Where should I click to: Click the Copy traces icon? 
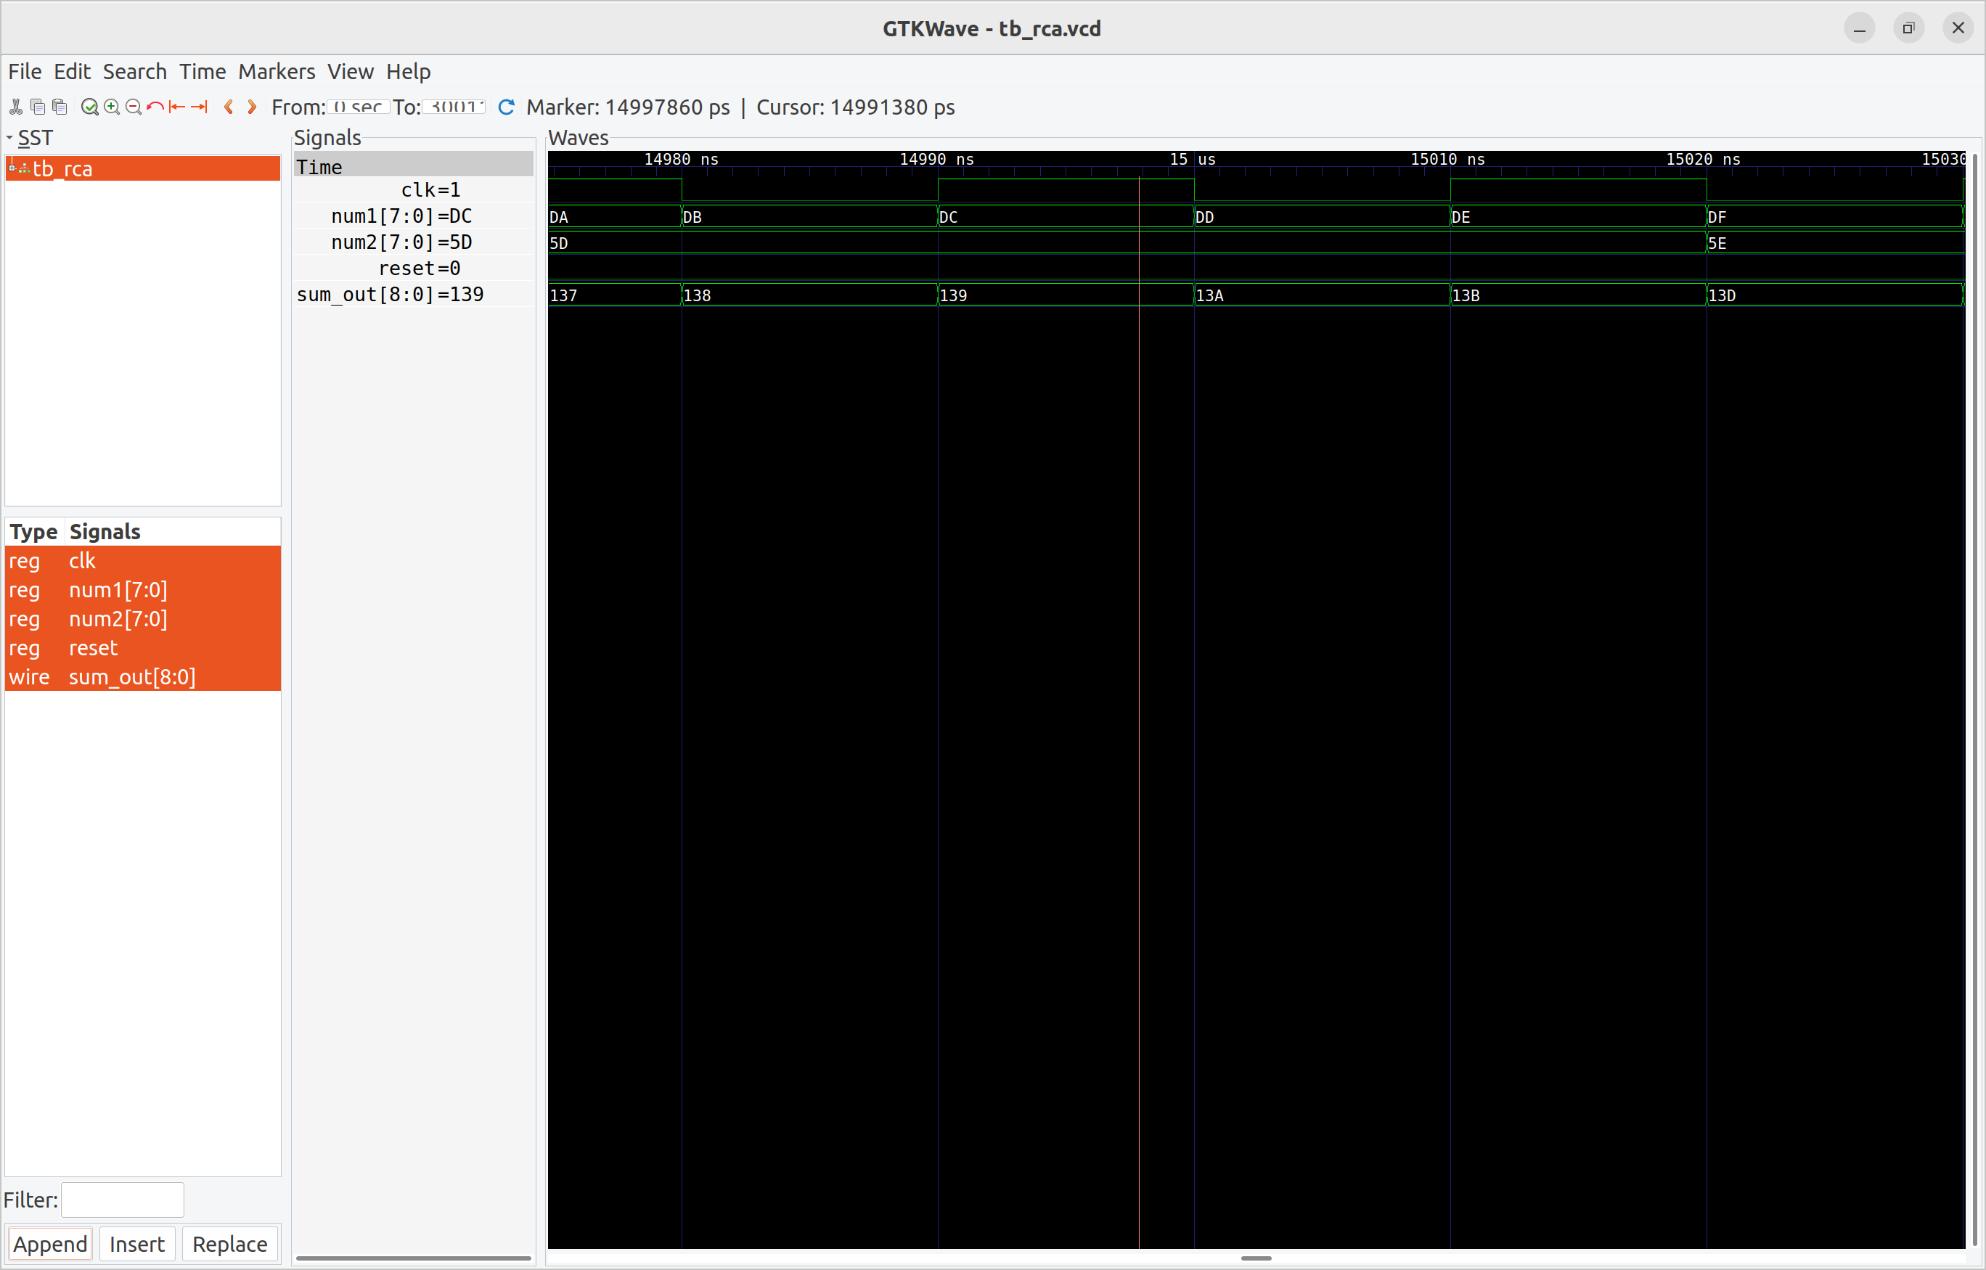pyautogui.click(x=38, y=107)
